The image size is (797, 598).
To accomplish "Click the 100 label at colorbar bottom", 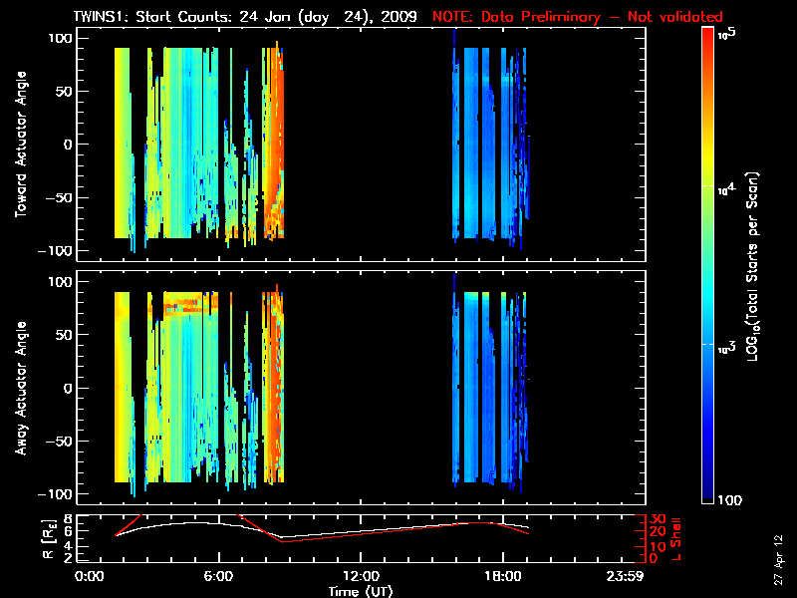I will [729, 500].
